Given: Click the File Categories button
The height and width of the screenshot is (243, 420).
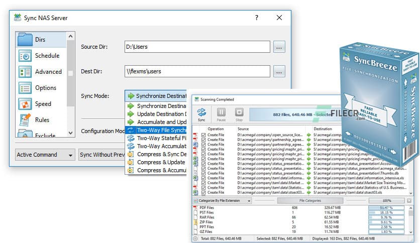Looking at the screenshot, I should pyautogui.click(x=310, y=200).
